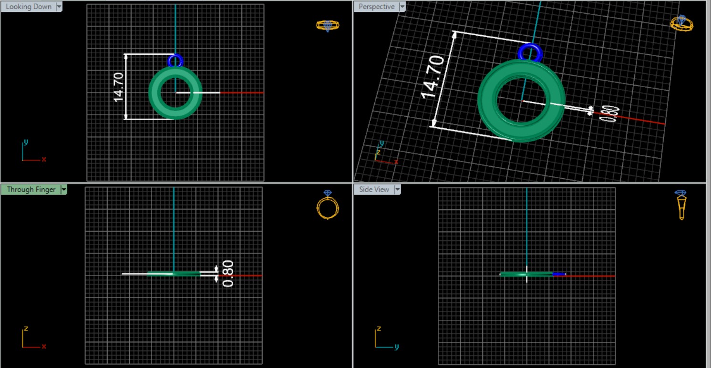Select the 14.70 dimension text in Perspective view
711x368 pixels.
coord(433,76)
